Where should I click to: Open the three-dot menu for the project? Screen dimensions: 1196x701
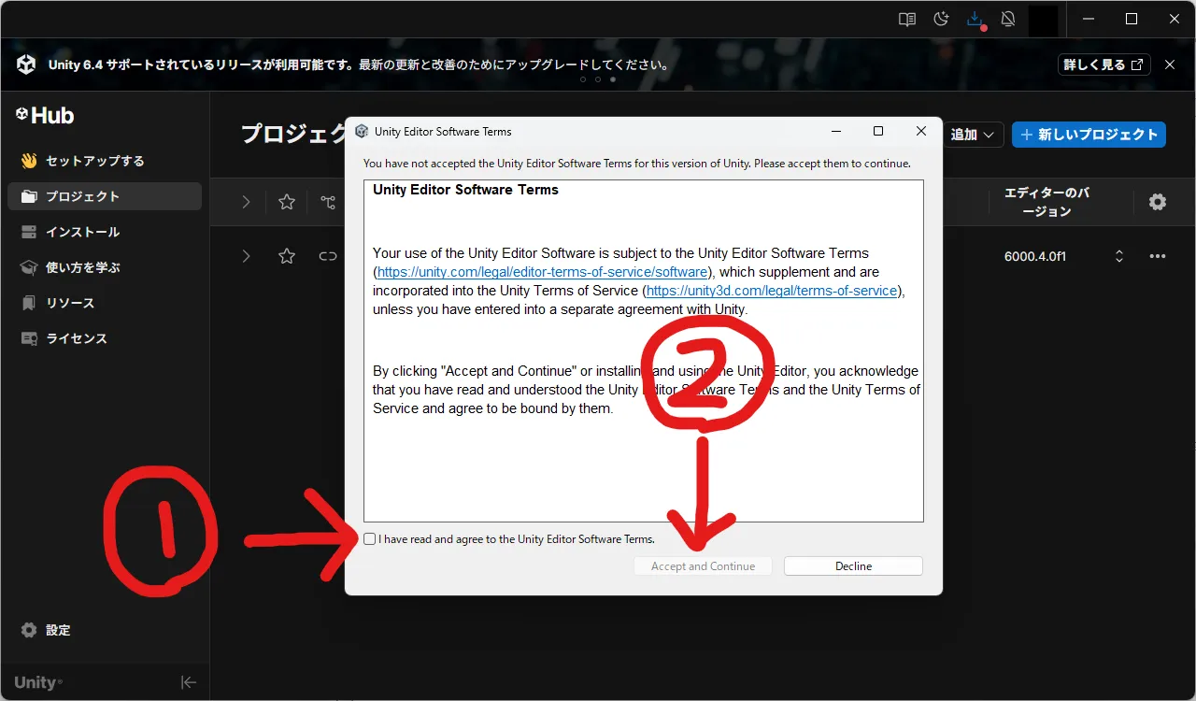1158,255
